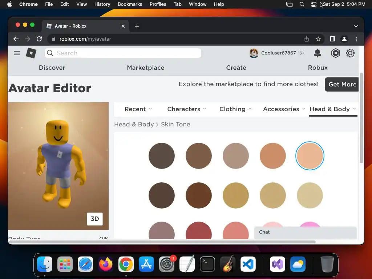
Task: Choose the golden tan skin tone, second row
Action: (x=235, y=195)
